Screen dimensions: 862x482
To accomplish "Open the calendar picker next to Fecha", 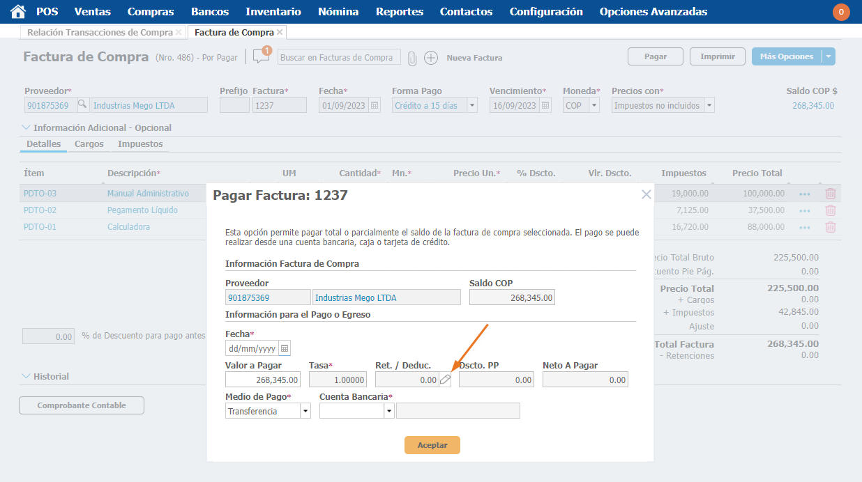I will point(285,348).
